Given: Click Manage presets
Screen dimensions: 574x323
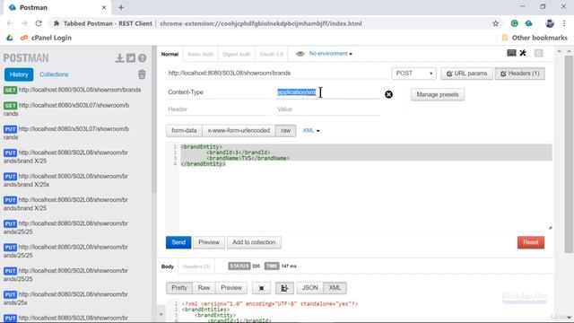Looking at the screenshot, I should click(x=438, y=94).
